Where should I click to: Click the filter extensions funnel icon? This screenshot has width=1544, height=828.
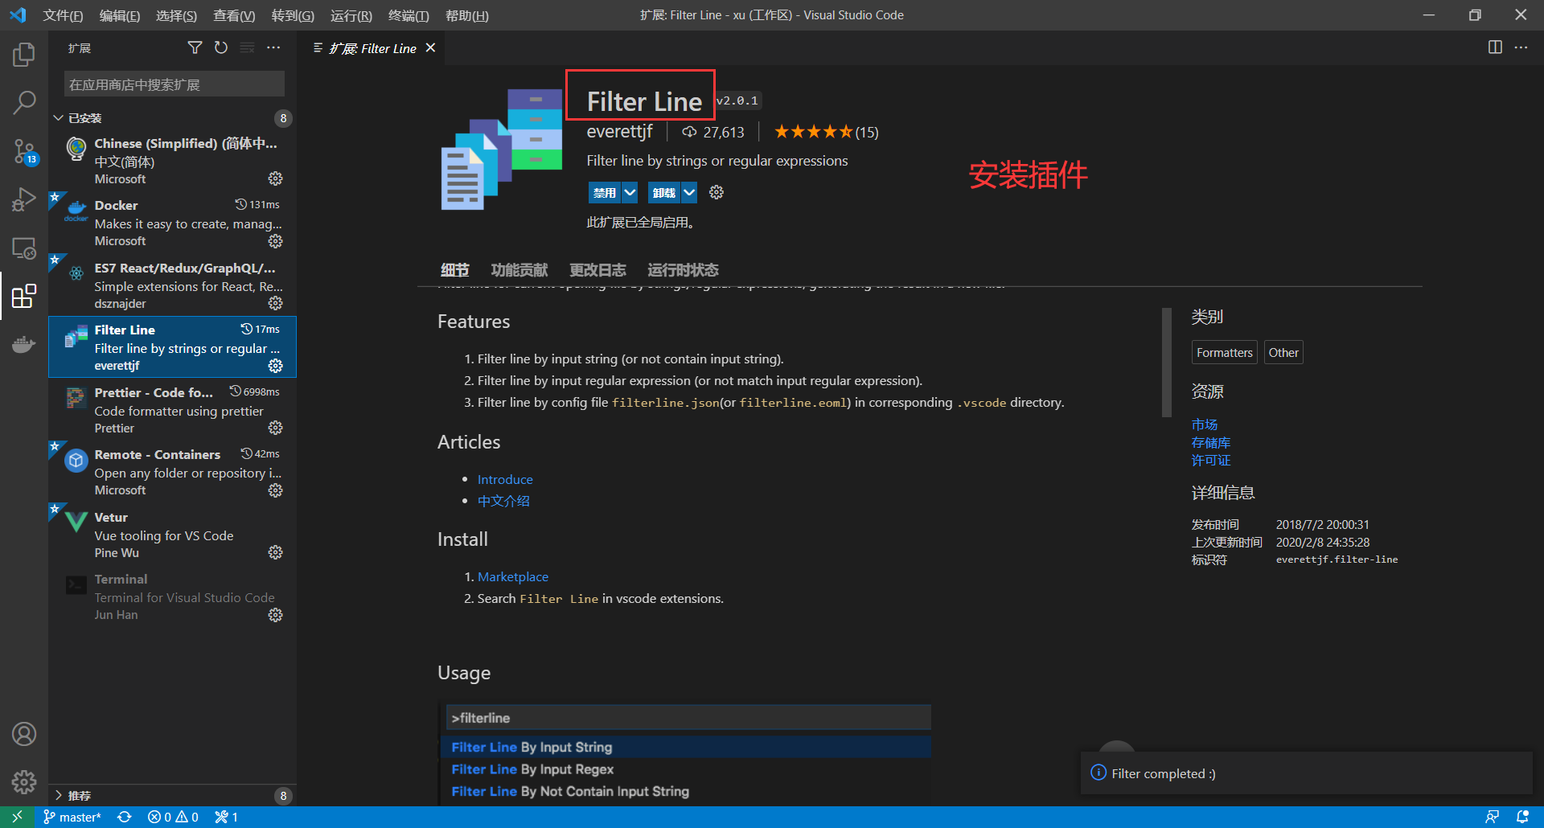click(x=195, y=48)
